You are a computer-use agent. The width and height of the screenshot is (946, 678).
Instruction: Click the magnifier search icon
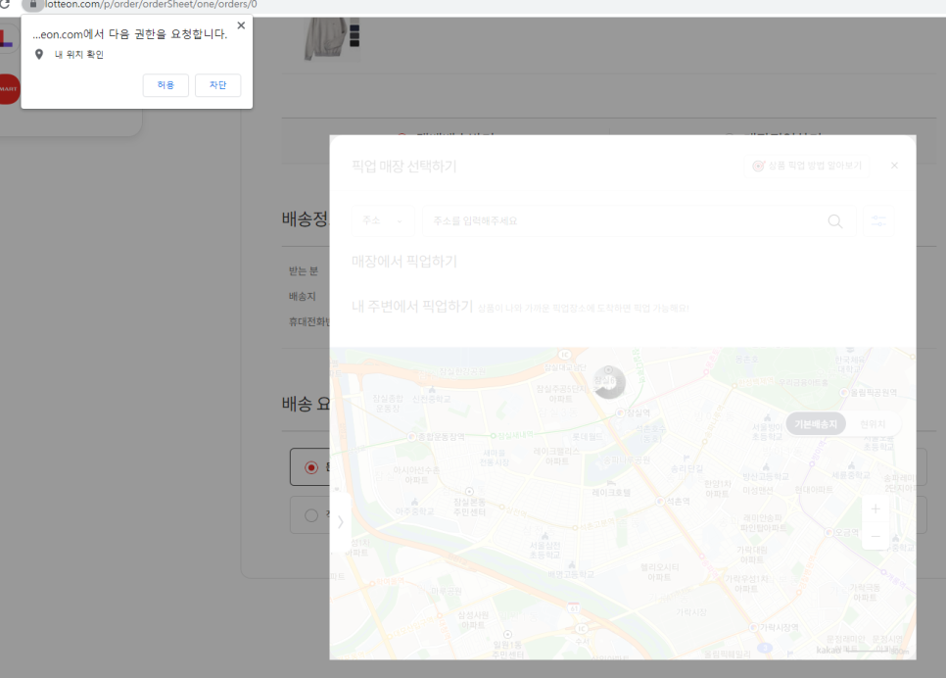(x=835, y=221)
